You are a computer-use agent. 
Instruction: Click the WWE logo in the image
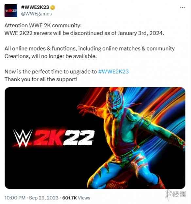point(23,138)
